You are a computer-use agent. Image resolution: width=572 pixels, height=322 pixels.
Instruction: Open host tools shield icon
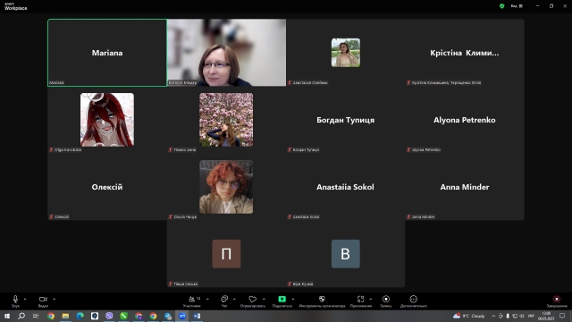(322, 301)
